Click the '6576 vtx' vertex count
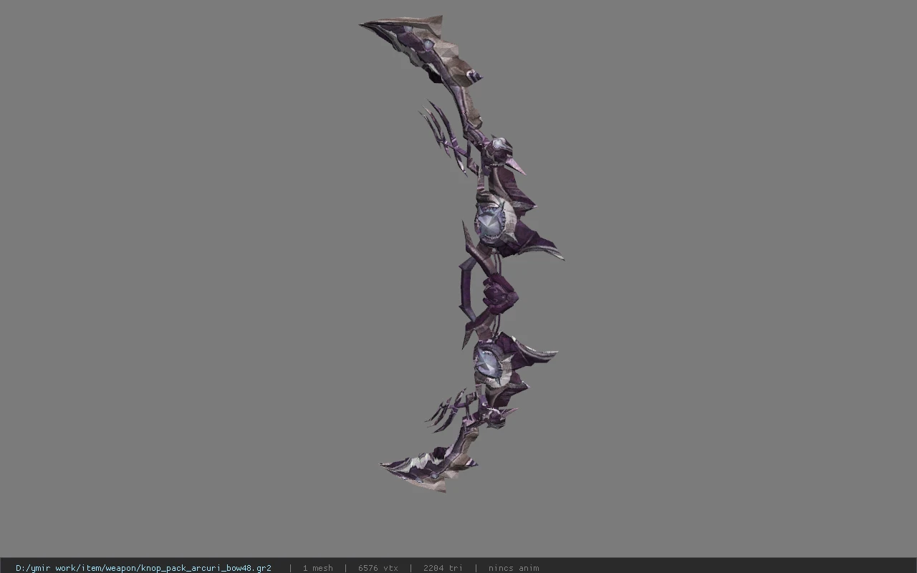917x573 pixels. [378, 568]
